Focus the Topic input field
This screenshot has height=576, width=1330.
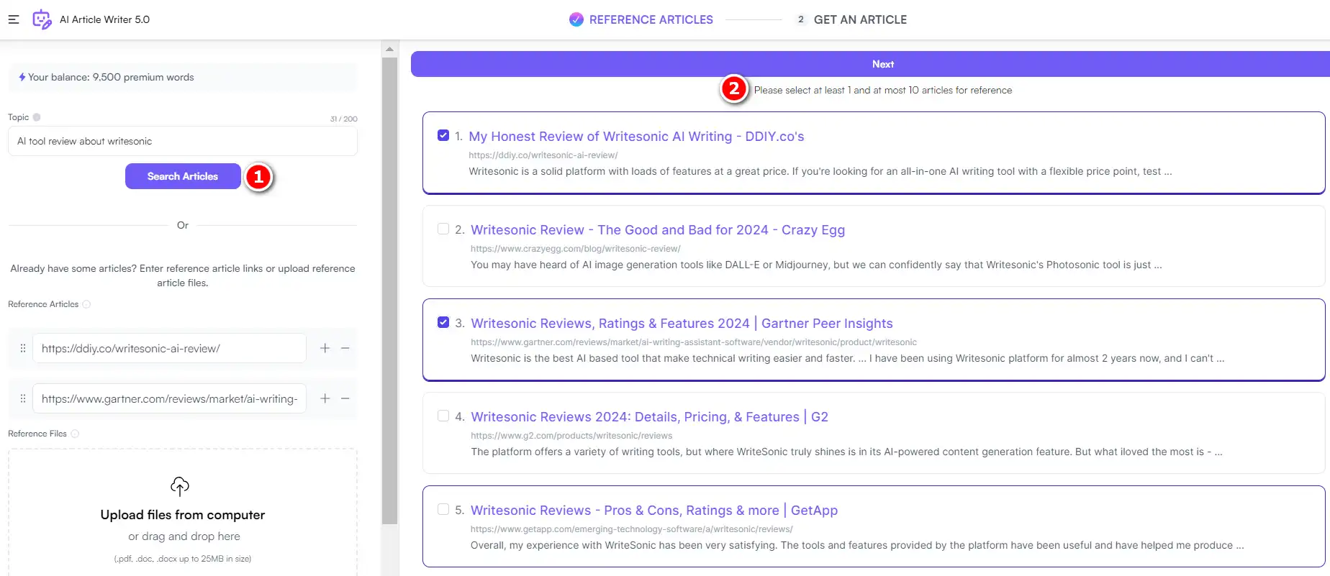(x=183, y=141)
